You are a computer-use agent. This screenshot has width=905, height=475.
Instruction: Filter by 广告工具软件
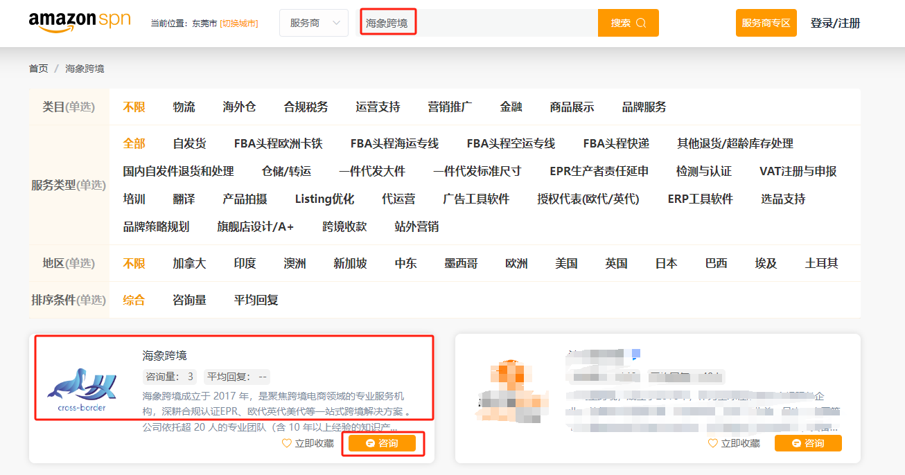(477, 199)
